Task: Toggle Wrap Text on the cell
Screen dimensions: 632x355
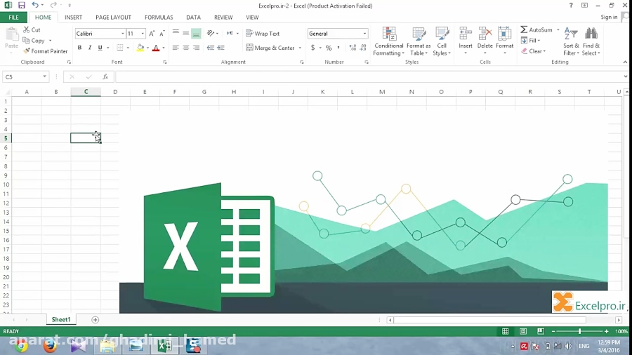Action: coord(263,34)
